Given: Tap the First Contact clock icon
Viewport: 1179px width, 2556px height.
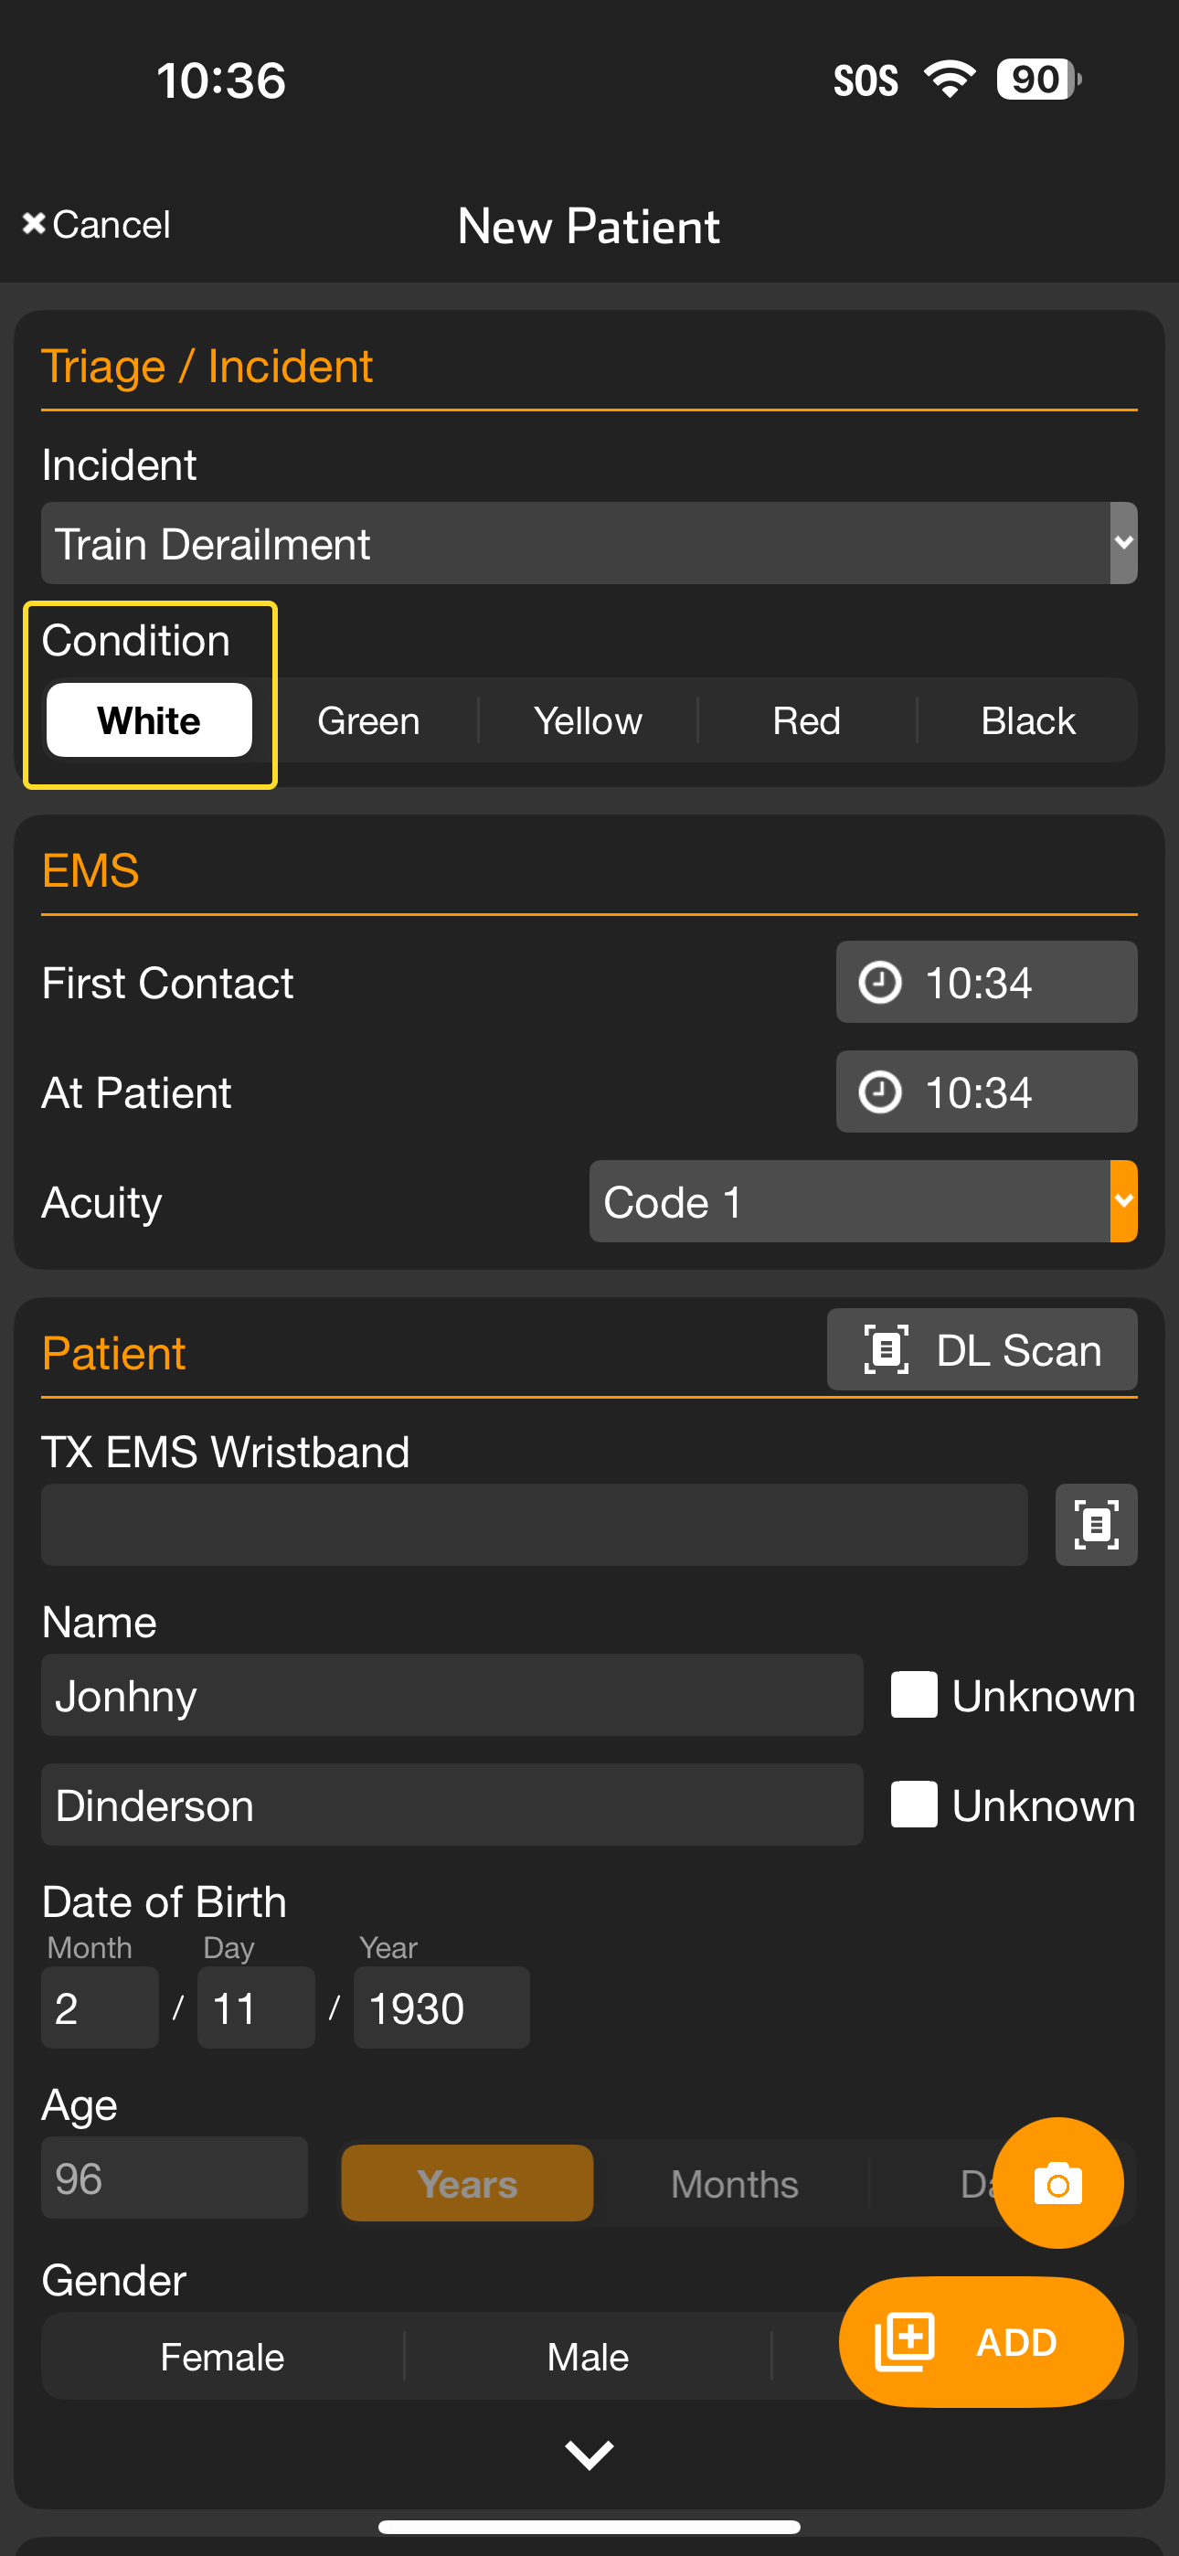Looking at the screenshot, I should pos(879,983).
